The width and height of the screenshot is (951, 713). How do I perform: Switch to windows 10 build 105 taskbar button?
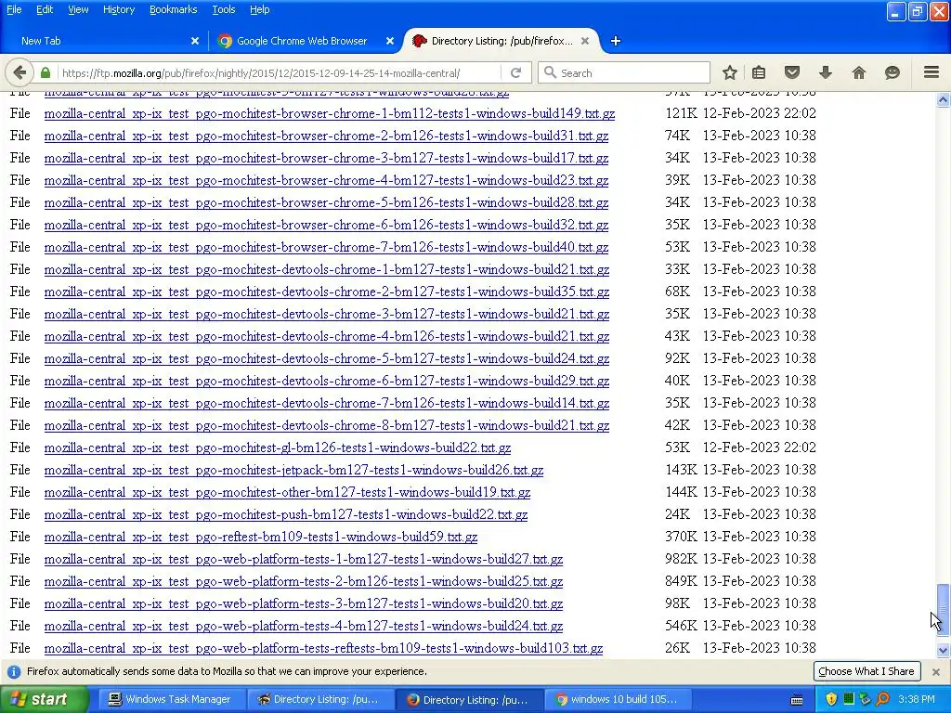pos(618,700)
